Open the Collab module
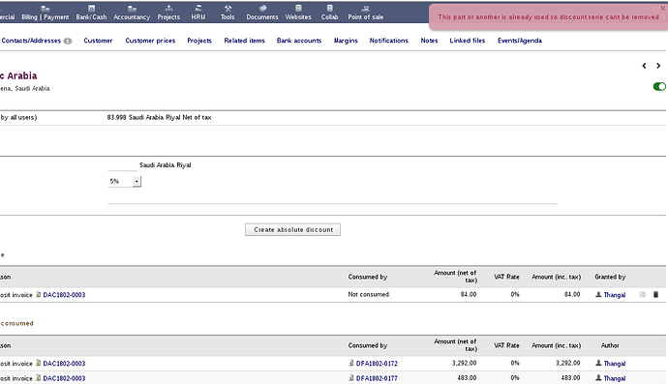Image resolution: width=668 pixels, height=384 pixels. coord(329,13)
